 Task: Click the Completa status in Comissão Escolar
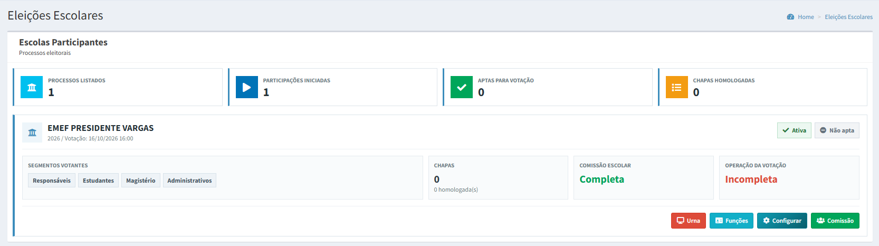[x=601, y=179]
